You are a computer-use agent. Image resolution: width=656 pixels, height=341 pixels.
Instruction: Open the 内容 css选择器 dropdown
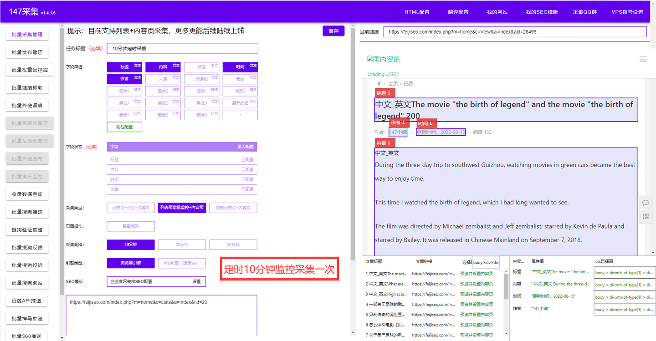tap(624, 285)
